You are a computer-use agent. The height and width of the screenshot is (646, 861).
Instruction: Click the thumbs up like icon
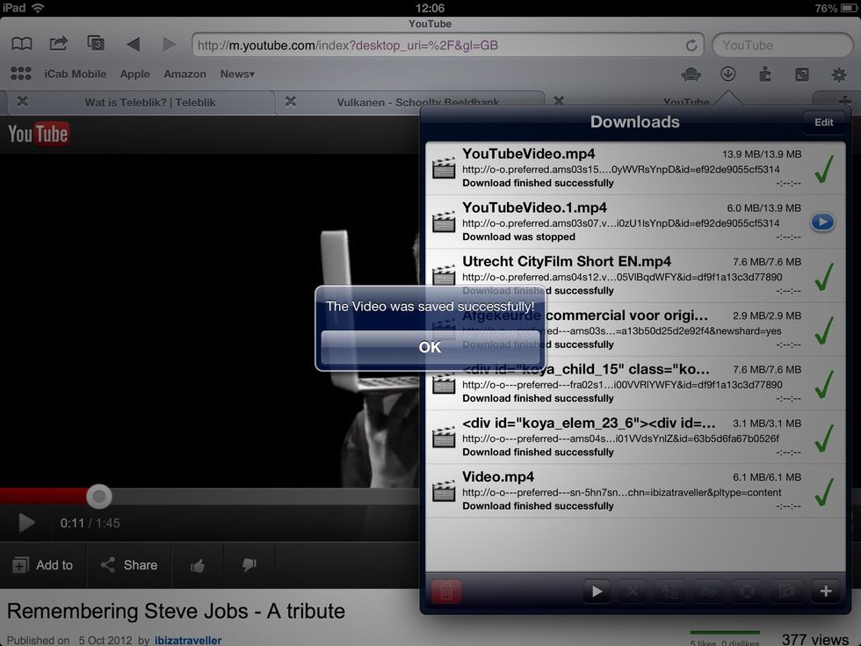tap(197, 565)
